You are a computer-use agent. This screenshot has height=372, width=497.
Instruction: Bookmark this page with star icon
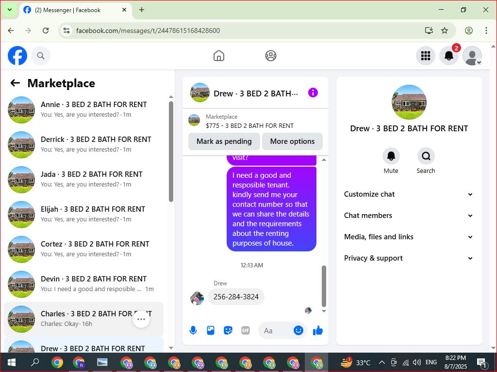tap(445, 31)
